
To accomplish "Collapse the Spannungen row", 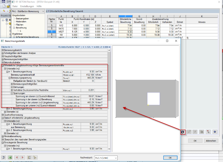I will 12,93.
